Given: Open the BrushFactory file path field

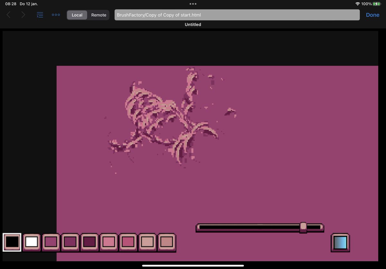Looking at the screenshot, I should point(237,15).
